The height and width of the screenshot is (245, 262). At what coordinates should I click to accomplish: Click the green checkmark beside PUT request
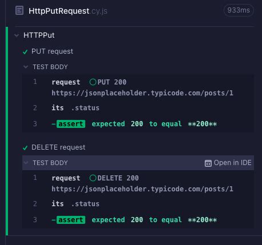[x=25, y=52]
